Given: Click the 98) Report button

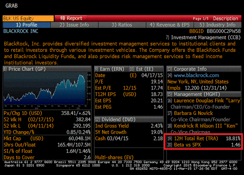Looking at the screenshot, I should [71, 18].
